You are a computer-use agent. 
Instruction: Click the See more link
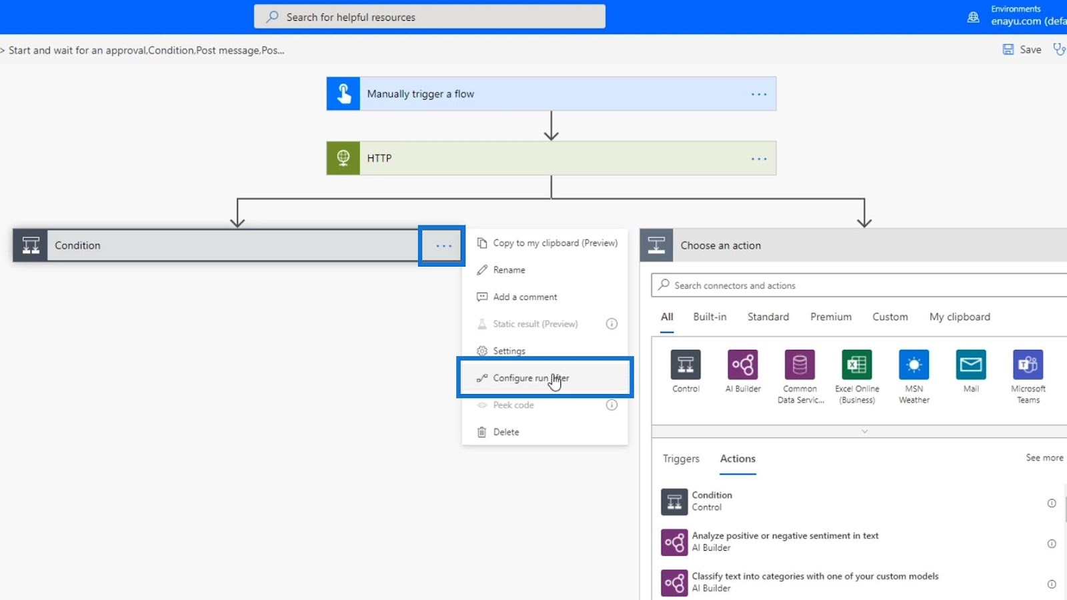click(1044, 458)
